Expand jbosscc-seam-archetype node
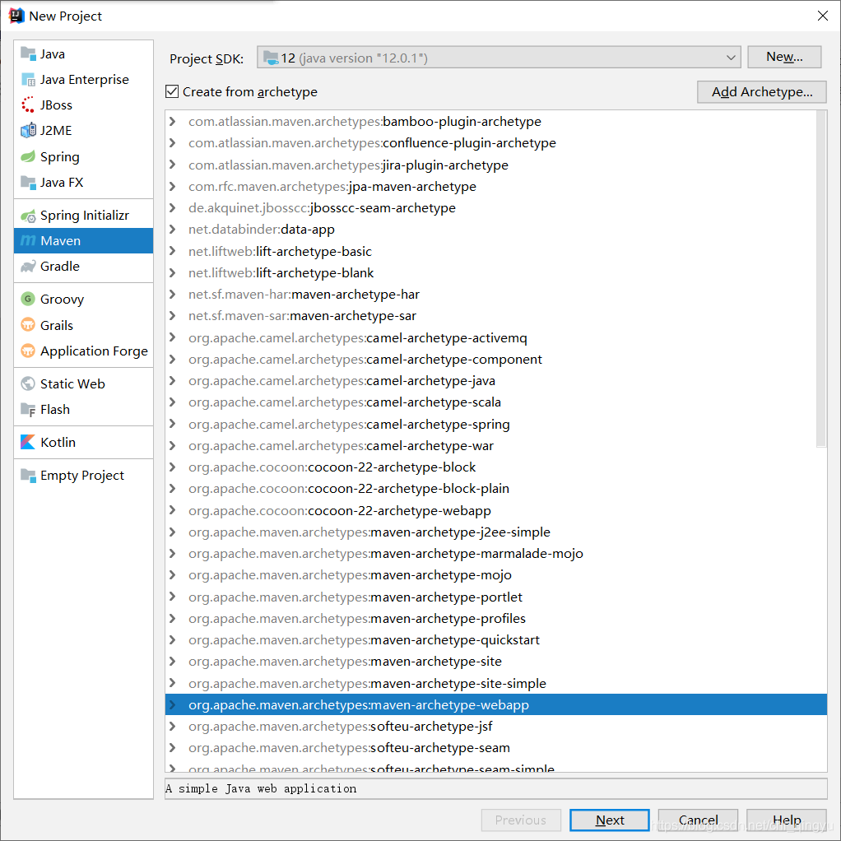841x841 pixels. (x=172, y=208)
